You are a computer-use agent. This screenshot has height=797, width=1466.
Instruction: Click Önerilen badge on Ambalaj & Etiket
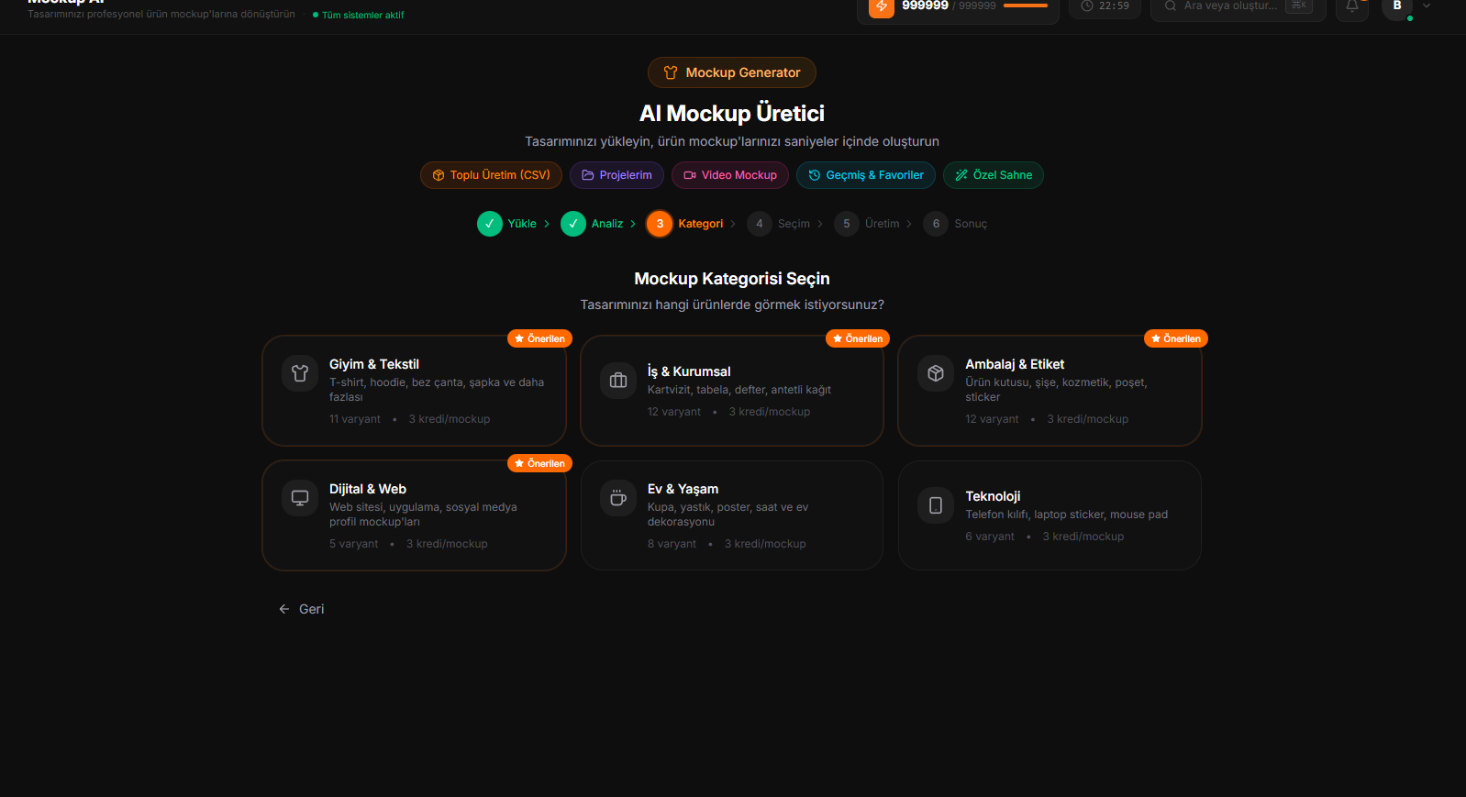pyautogui.click(x=1176, y=338)
